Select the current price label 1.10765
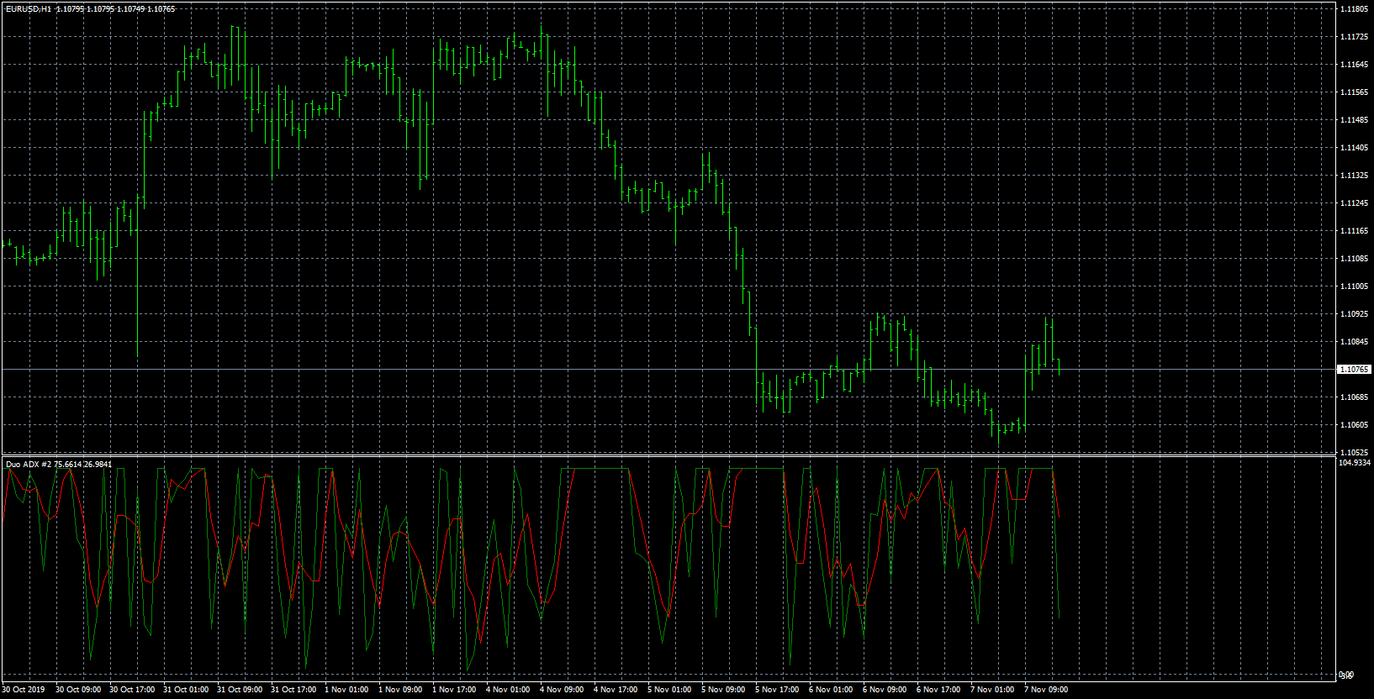The height and width of the screenshot is (699, 1374). point(1354,369)
